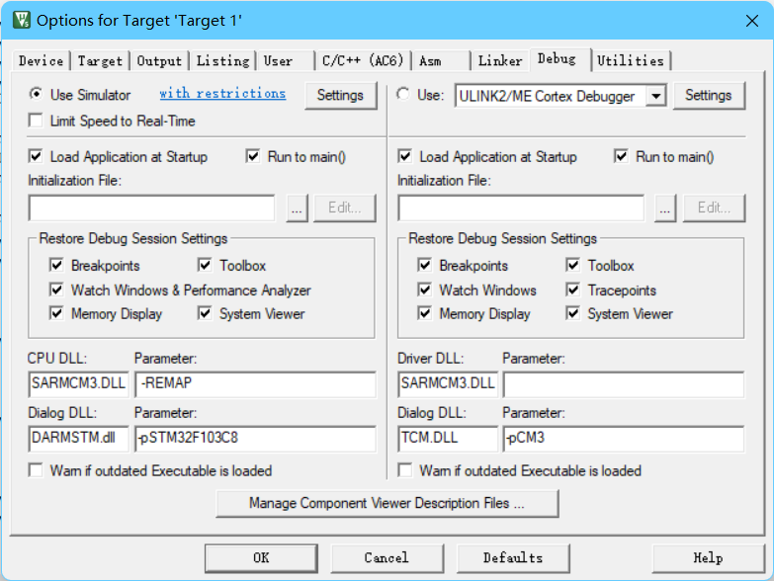Go to the Output tab
Image resolution: width=774 pixels, height=581 pixels.
[x=159, y=61]
